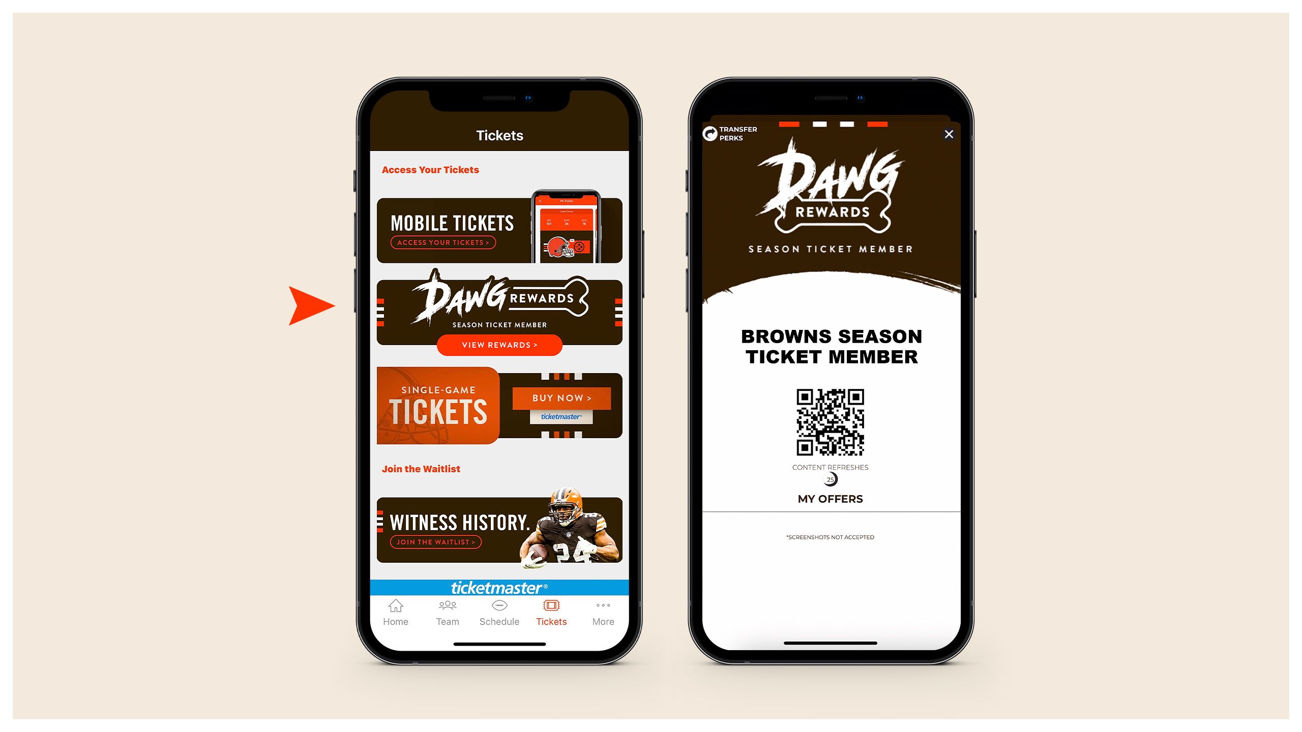This screenshot has width=1302, height=732.
Task: Tap Join the Waitlist link
Action: [x=421, y=468]
